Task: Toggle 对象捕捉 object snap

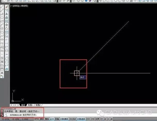Action: [64, 119]
